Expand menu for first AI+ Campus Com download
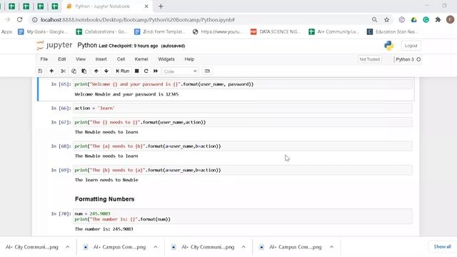This screenshot has width=457, height=257. point(156,247)
